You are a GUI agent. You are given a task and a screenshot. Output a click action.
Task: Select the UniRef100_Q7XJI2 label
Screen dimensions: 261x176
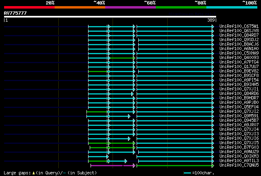coord(239,112)
